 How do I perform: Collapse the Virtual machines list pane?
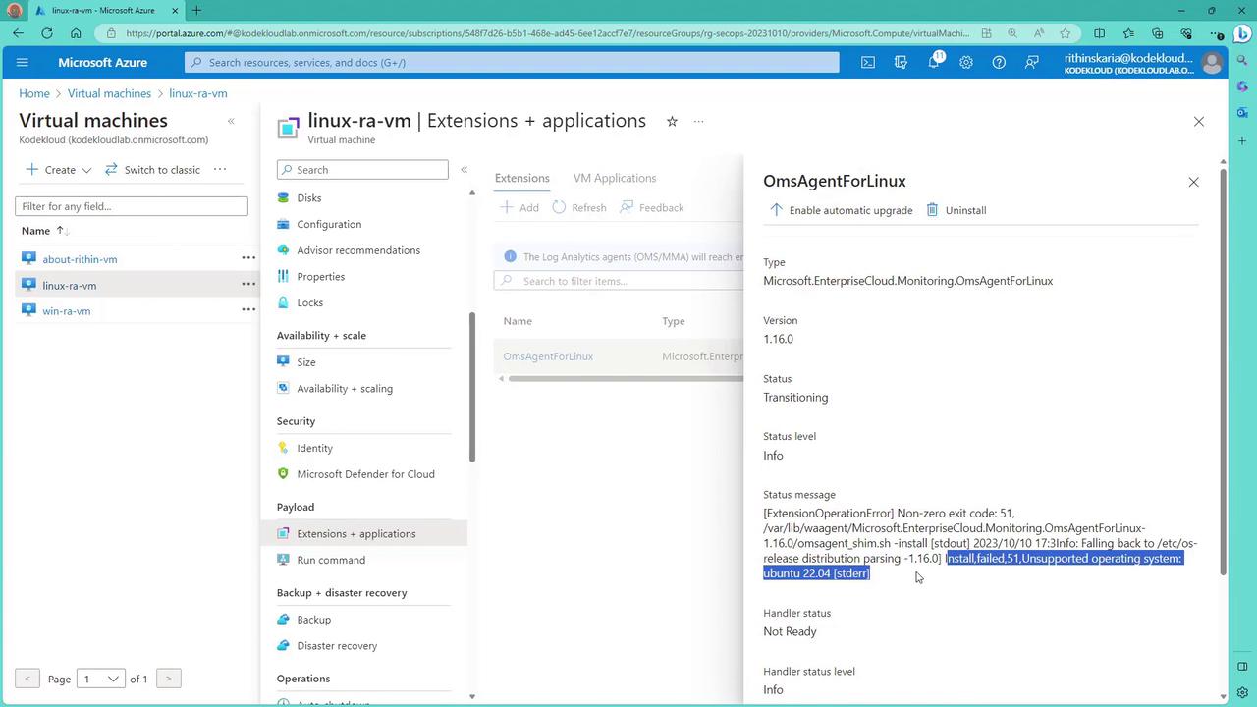click(x=231, y=121)
